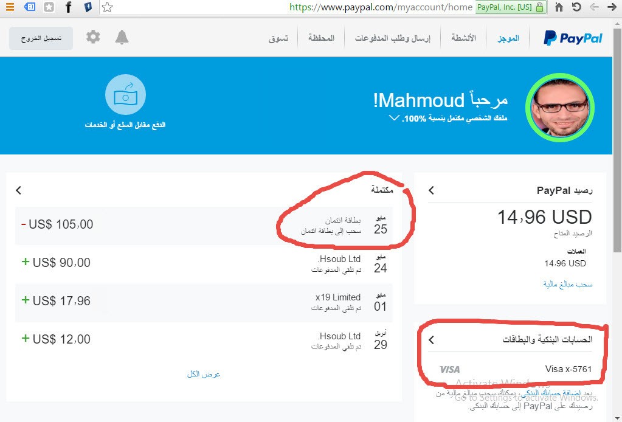Click the مرحباً Mahmoud! greeting text
The image size is (622, 422).
coord(440,100)
